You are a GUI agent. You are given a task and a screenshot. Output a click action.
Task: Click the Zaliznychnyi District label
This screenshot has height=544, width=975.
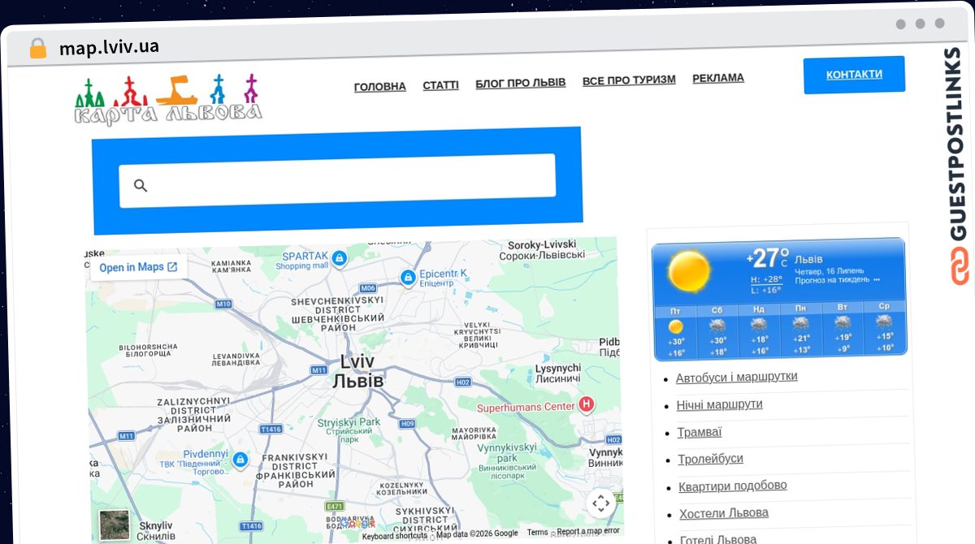click(x=194, y=415)
